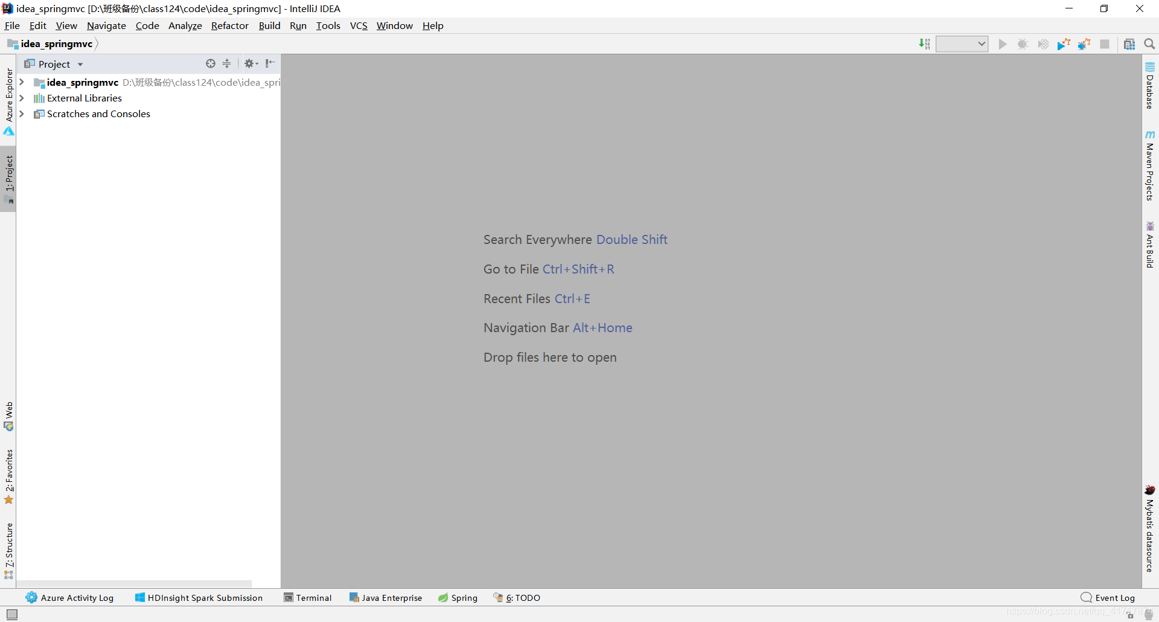Open the run configuration dropdown
Image resolution: width=1159 pixels, height=622 pixels.
pos(962,44)
